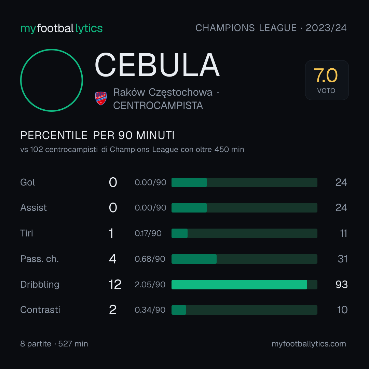Click the Dribbling percentile bar
This screenshot has width=369, height=369.
coord(244,285)
